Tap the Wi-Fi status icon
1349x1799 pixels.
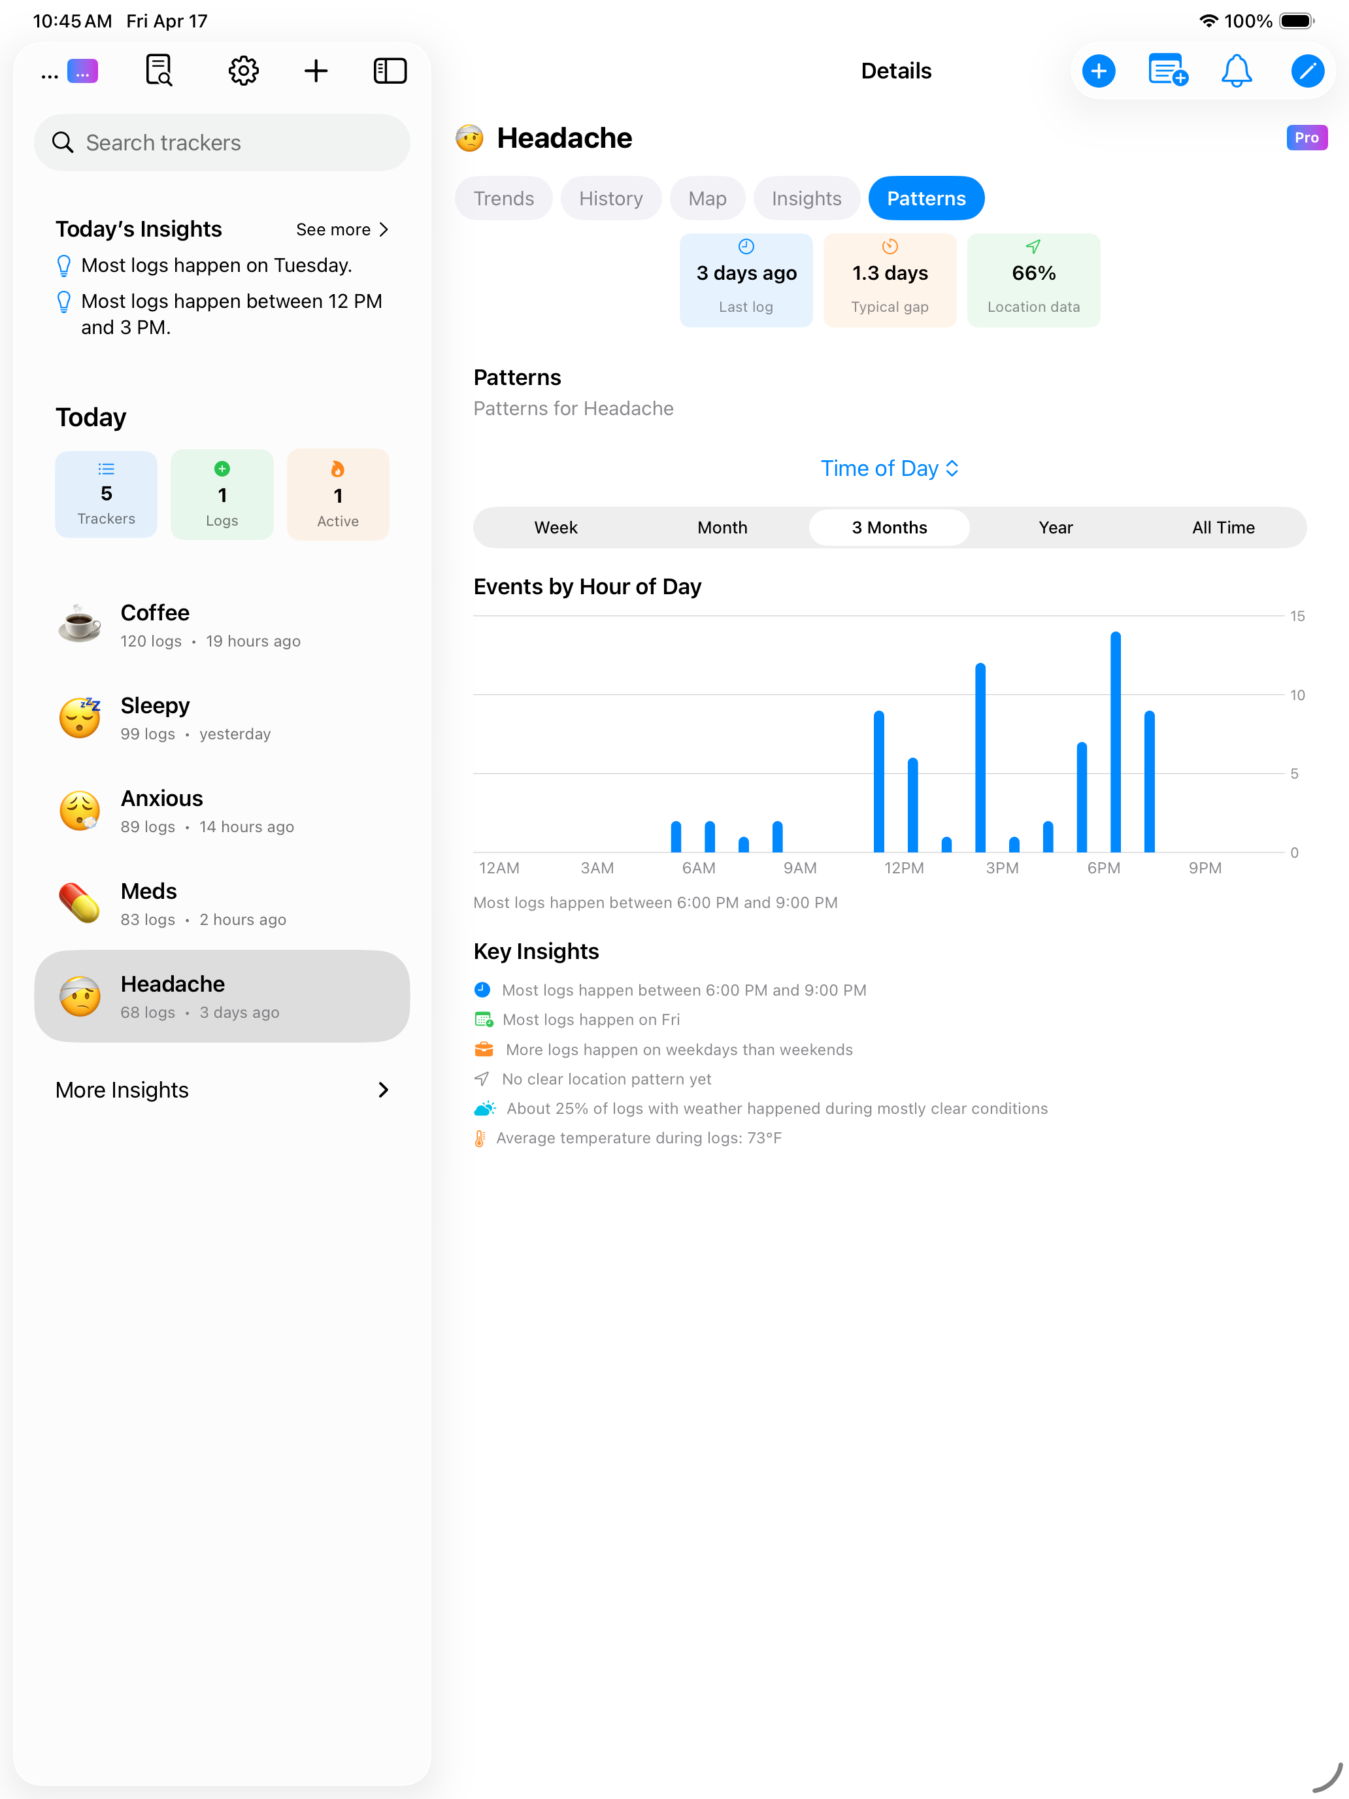point(1208,21)
